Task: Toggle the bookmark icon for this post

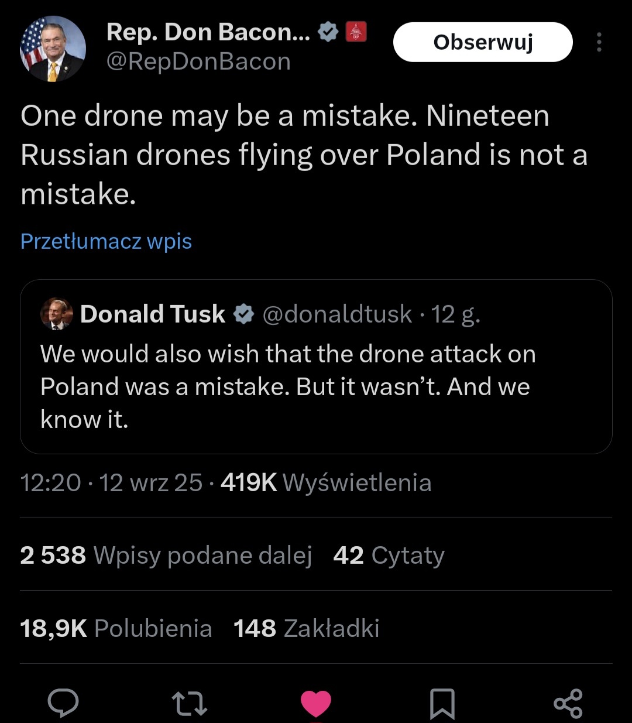Action: (x=442, y=703)
